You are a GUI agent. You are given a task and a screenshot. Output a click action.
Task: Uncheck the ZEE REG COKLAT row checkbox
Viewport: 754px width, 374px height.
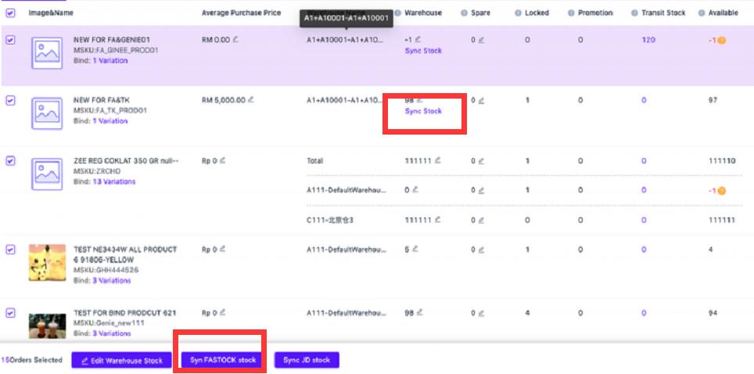[x=11, y=160]
